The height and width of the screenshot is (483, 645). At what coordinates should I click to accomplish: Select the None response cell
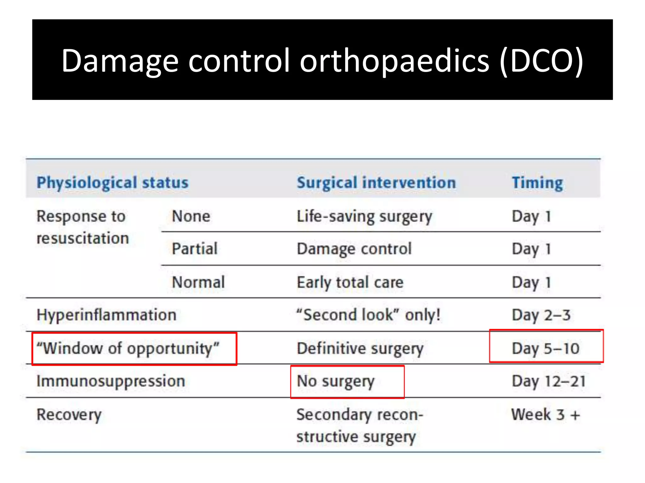191,216
